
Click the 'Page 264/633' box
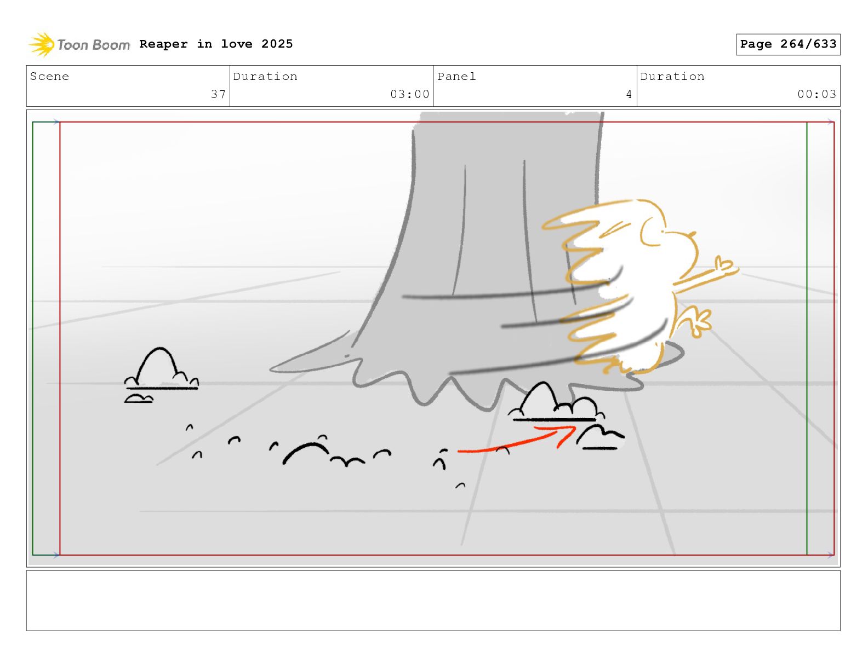[788, 44]
